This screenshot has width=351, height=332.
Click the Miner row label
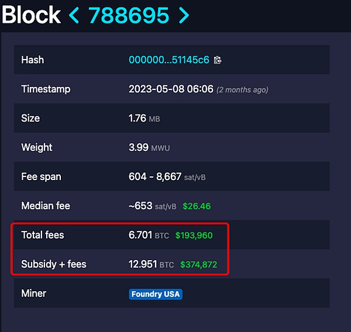click(35, 293)
